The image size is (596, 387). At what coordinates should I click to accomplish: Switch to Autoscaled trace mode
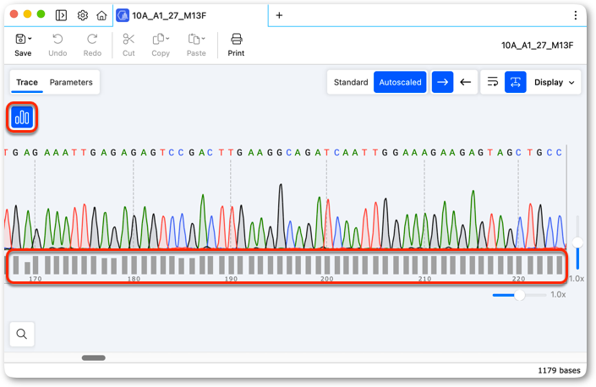pos(400,82)
